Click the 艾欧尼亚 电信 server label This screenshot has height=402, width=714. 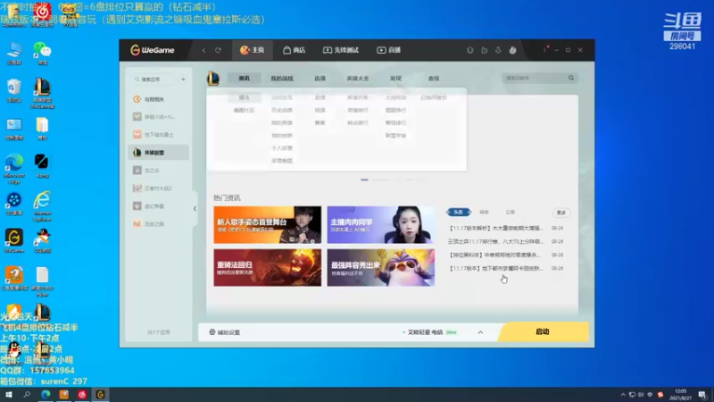tap(425, 332)
